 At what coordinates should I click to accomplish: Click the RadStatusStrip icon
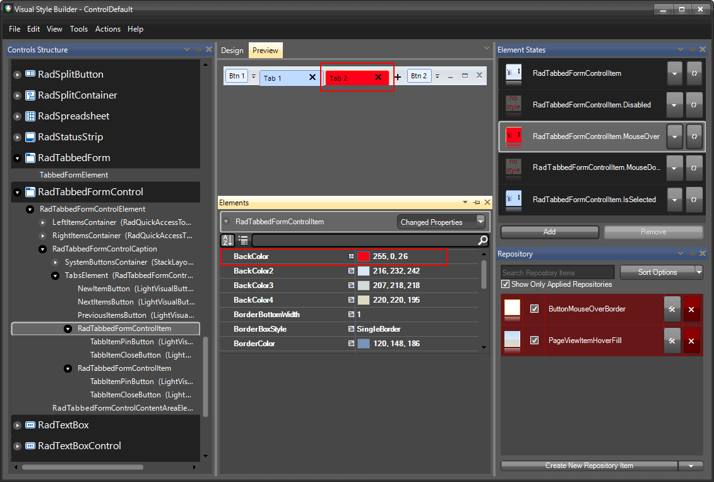pyautogui.click(x=30, y=136)
